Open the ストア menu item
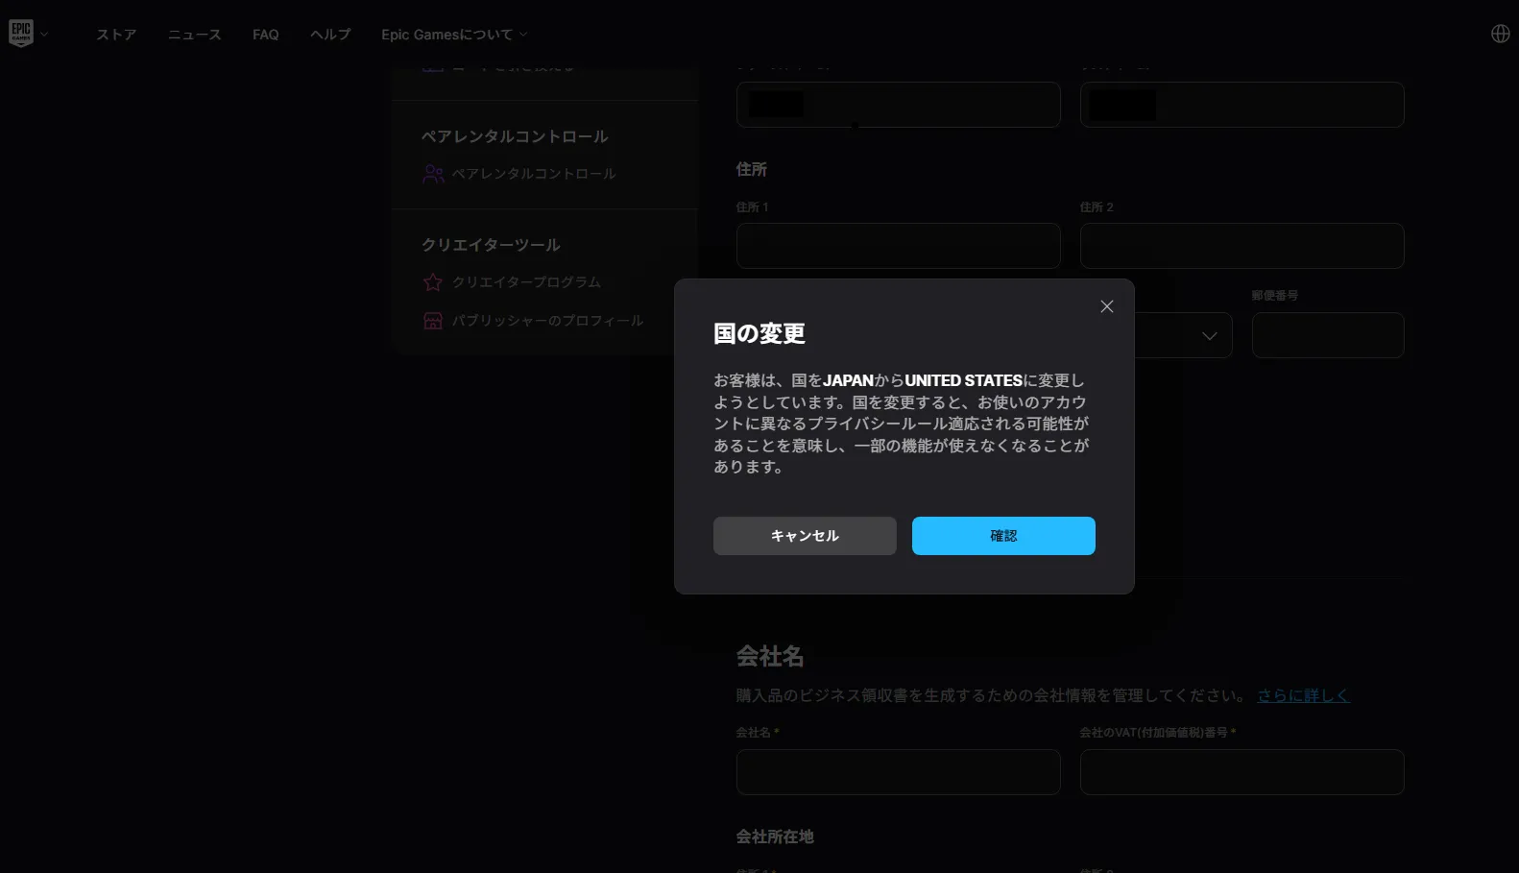 pos(116,35)
